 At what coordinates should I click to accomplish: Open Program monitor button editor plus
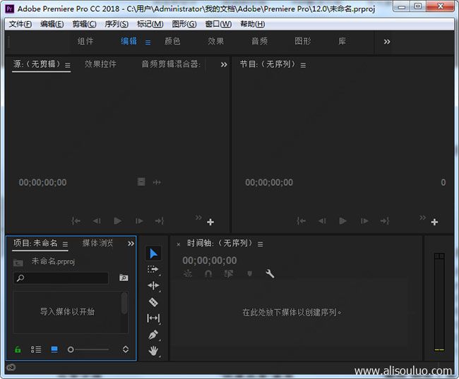click(434, 222)
